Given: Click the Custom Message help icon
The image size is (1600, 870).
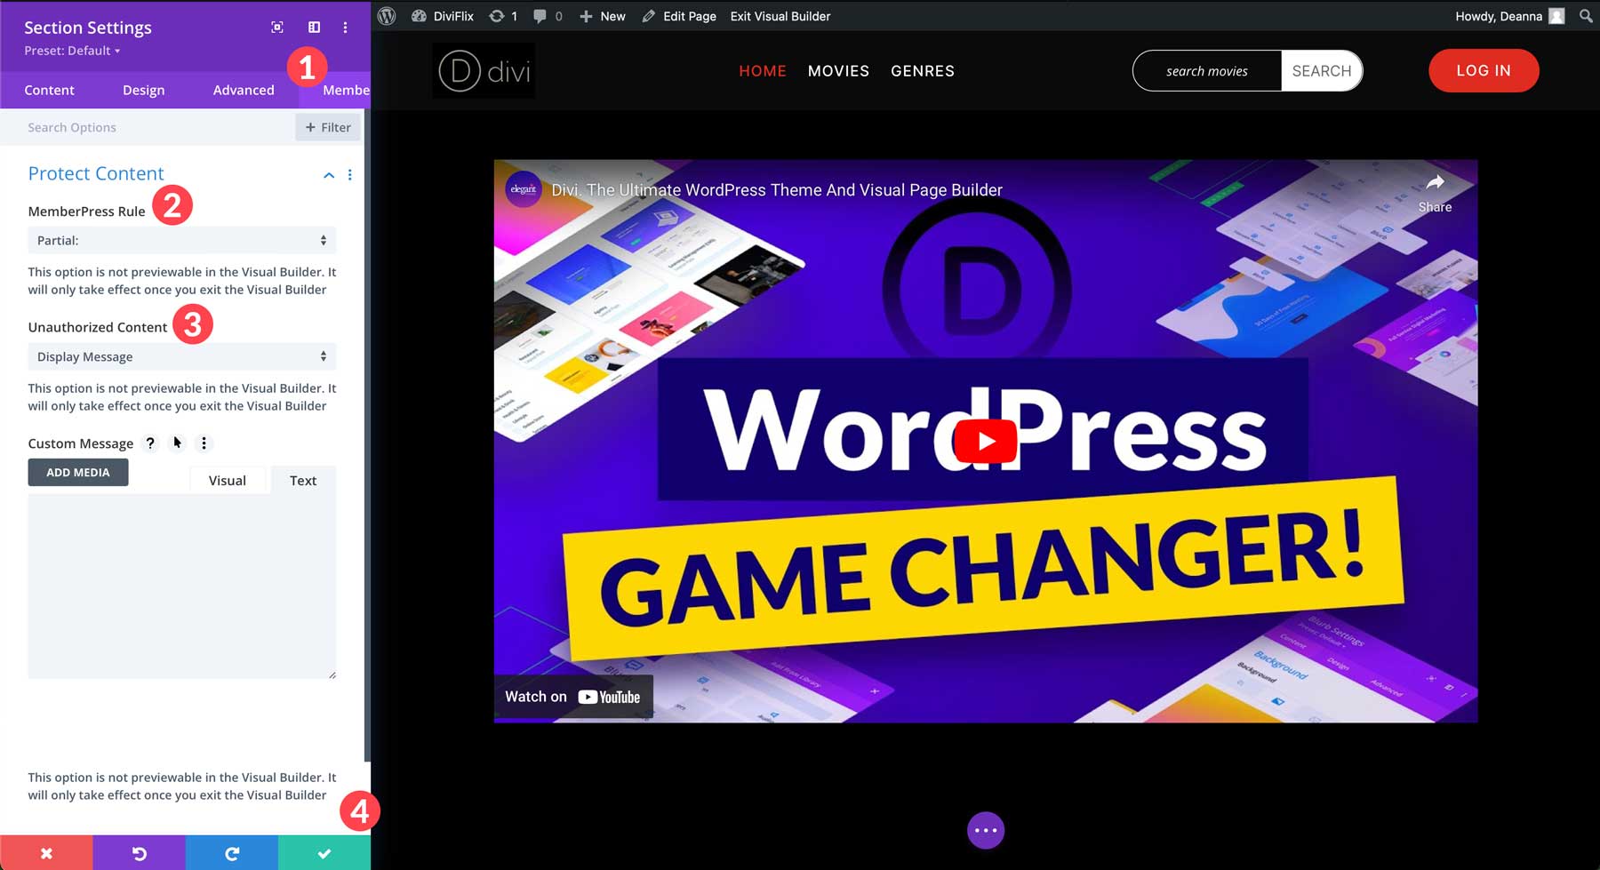Looking at the screenshot, I should [x=150, y=443].
